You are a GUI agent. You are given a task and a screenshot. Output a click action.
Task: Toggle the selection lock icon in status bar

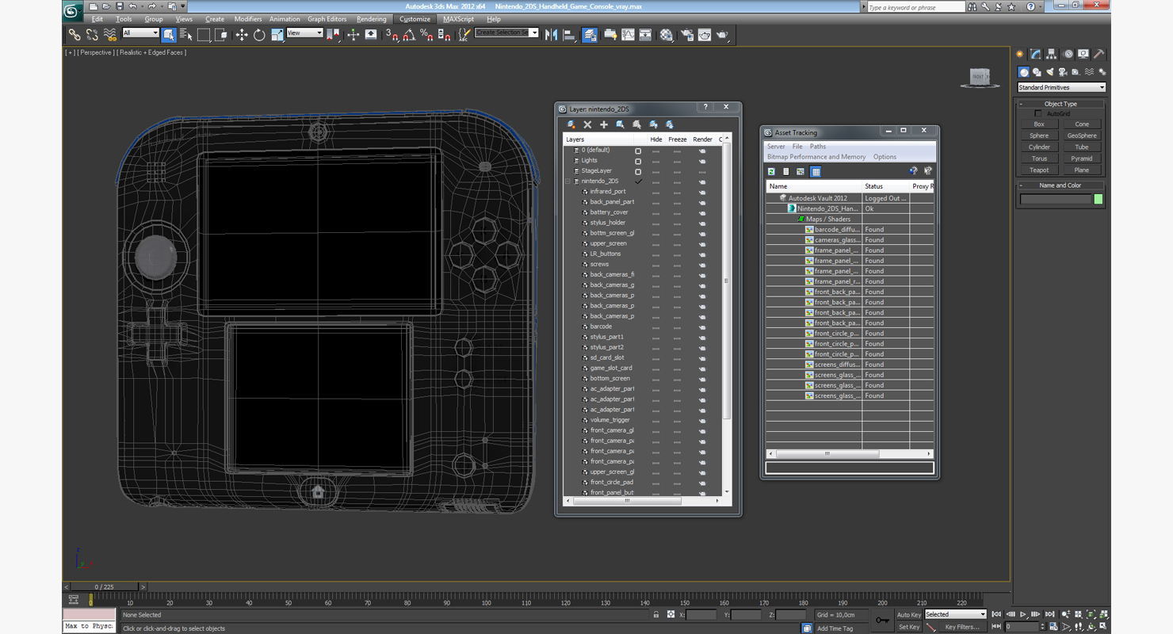pyautogui.click(x=656, y=614)
